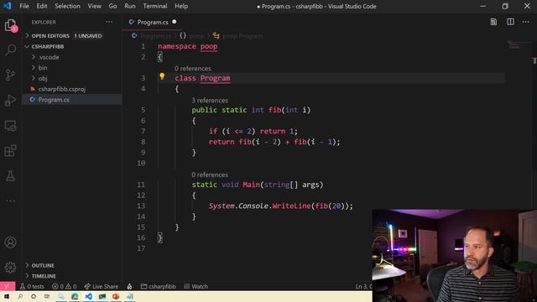Open the Testing beaker view
Viewport: 537px width, 302px height.
11,175
